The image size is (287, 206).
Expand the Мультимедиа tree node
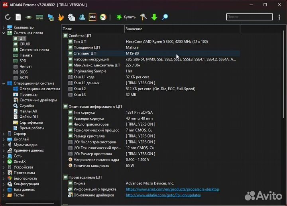tap(4, 145)
